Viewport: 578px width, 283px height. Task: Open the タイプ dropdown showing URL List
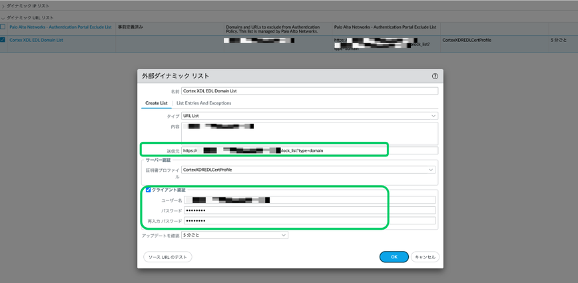coord(310,116)
